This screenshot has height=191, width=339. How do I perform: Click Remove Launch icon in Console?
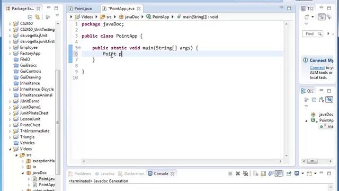coord(238,173)
